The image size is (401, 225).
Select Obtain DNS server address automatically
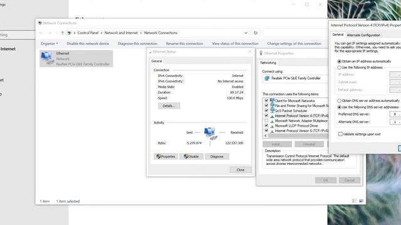(339, 101)
